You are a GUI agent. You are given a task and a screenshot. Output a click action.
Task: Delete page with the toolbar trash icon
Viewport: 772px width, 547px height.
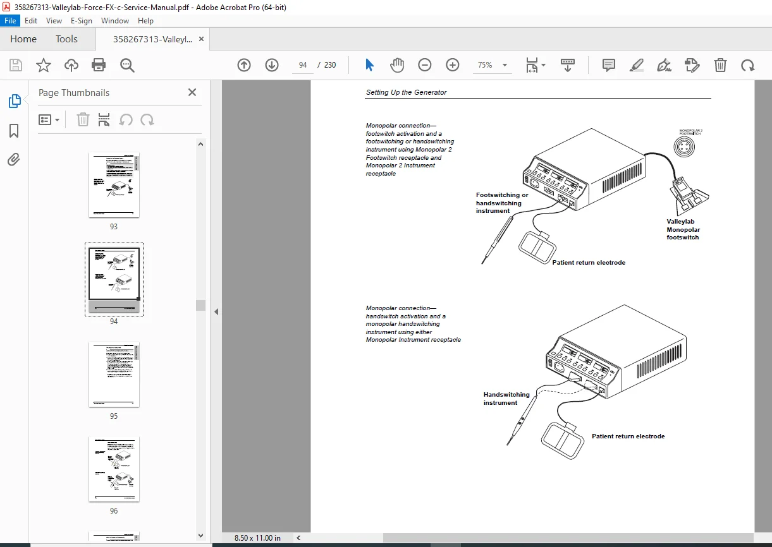[720, 65]
